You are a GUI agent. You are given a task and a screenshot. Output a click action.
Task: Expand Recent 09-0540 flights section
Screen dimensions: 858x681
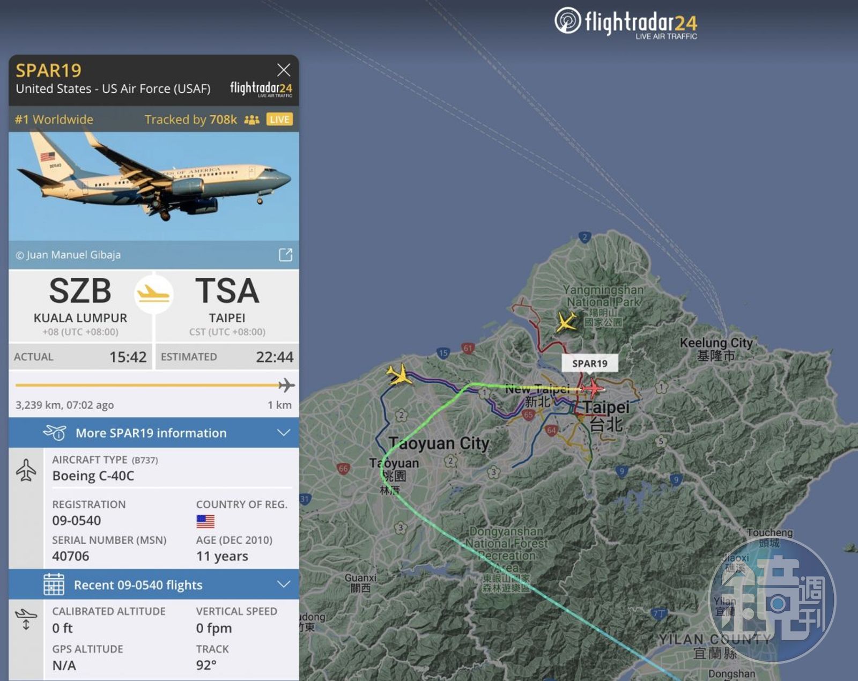coord(154,584)
